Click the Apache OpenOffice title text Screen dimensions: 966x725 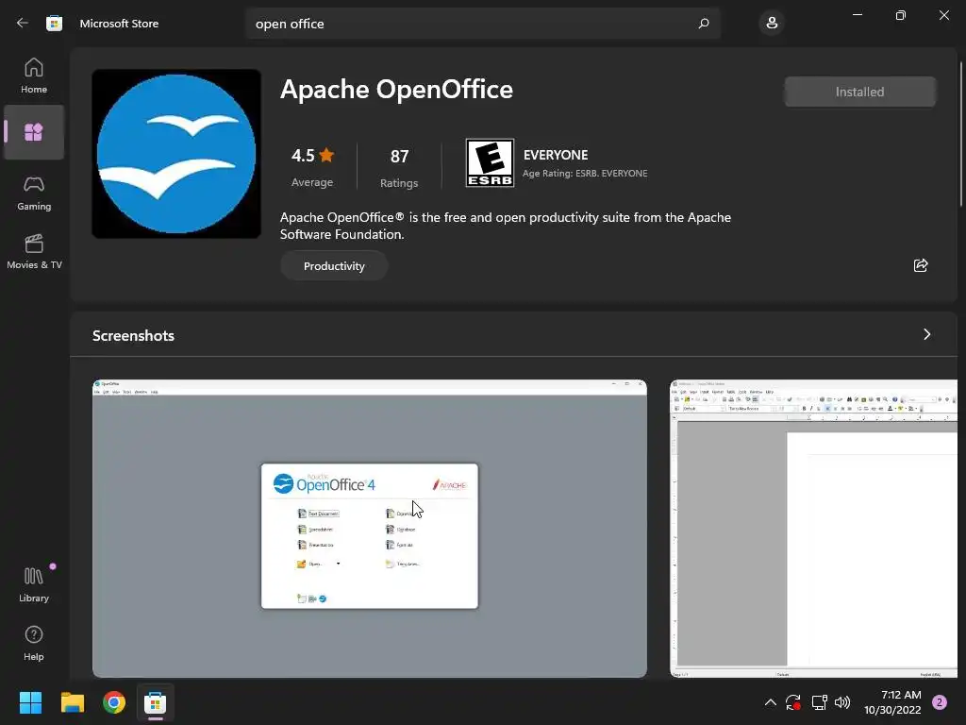click(x=396, y=90)
